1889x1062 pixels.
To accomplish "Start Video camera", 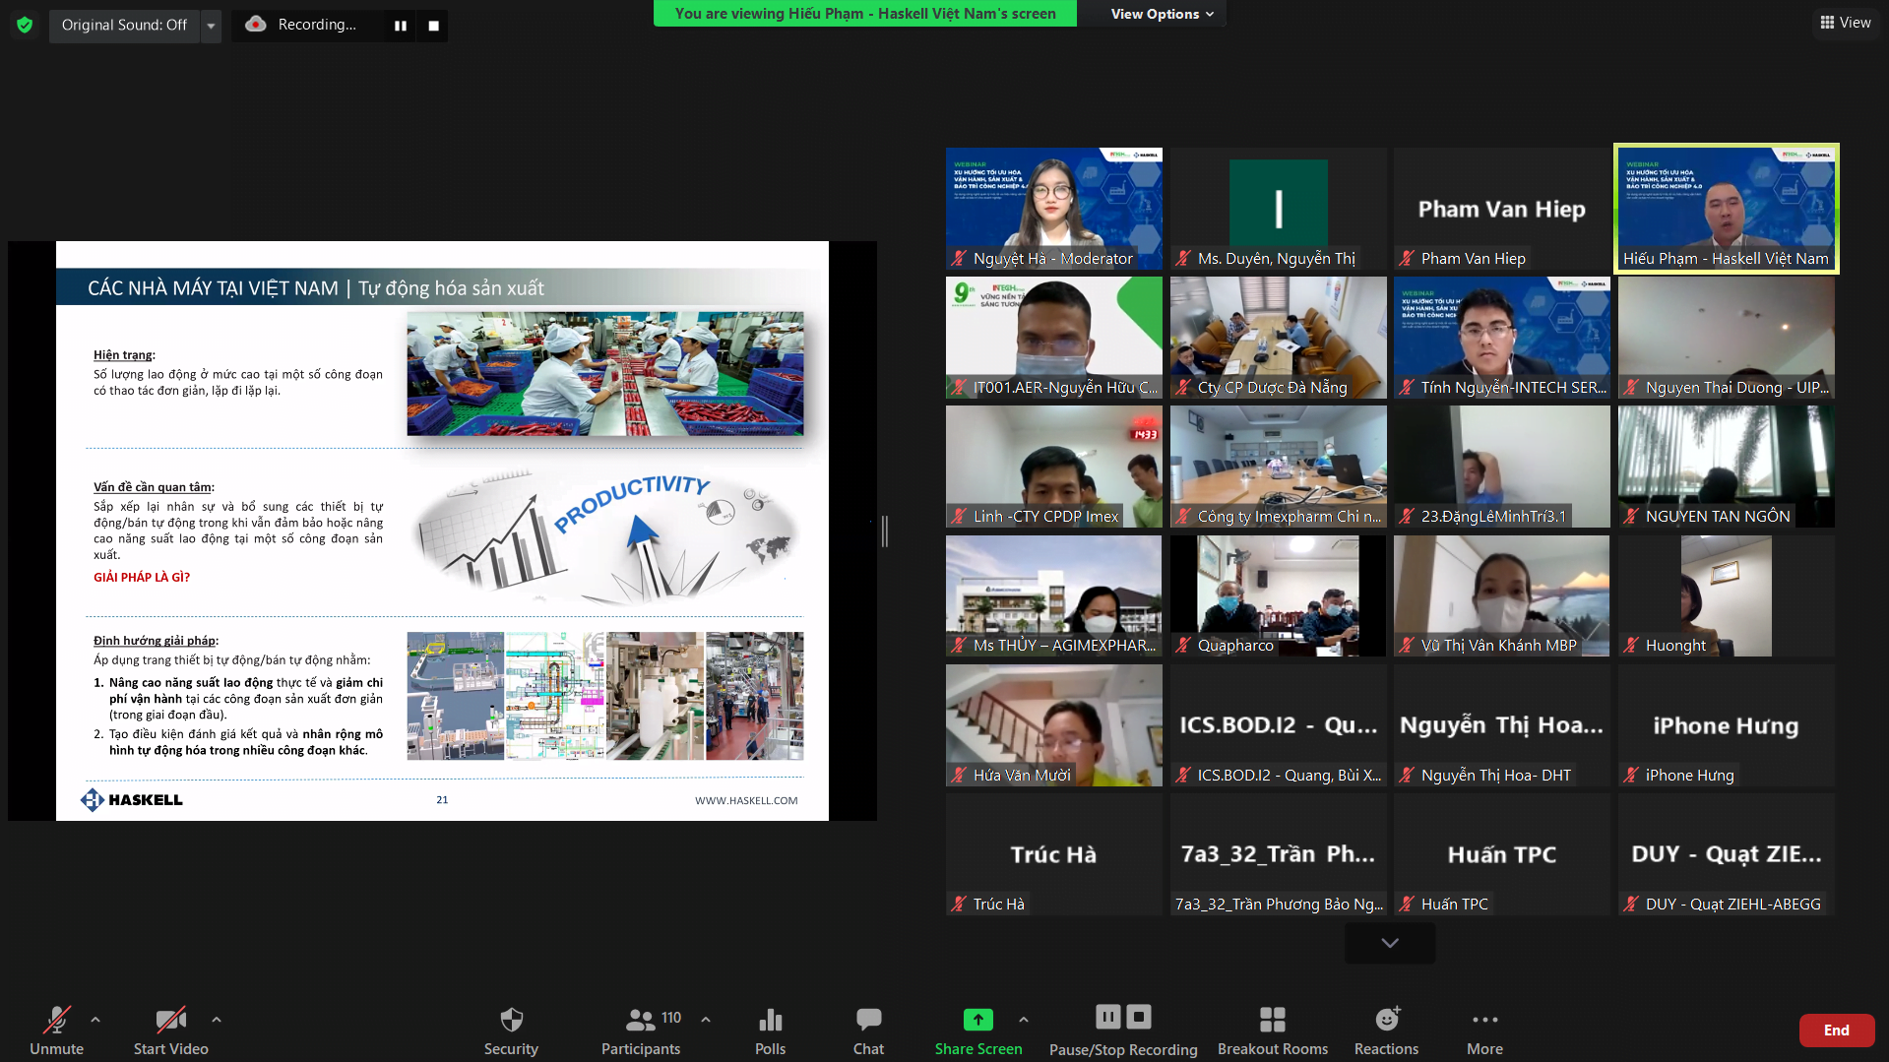I will tap(171, 1030).
